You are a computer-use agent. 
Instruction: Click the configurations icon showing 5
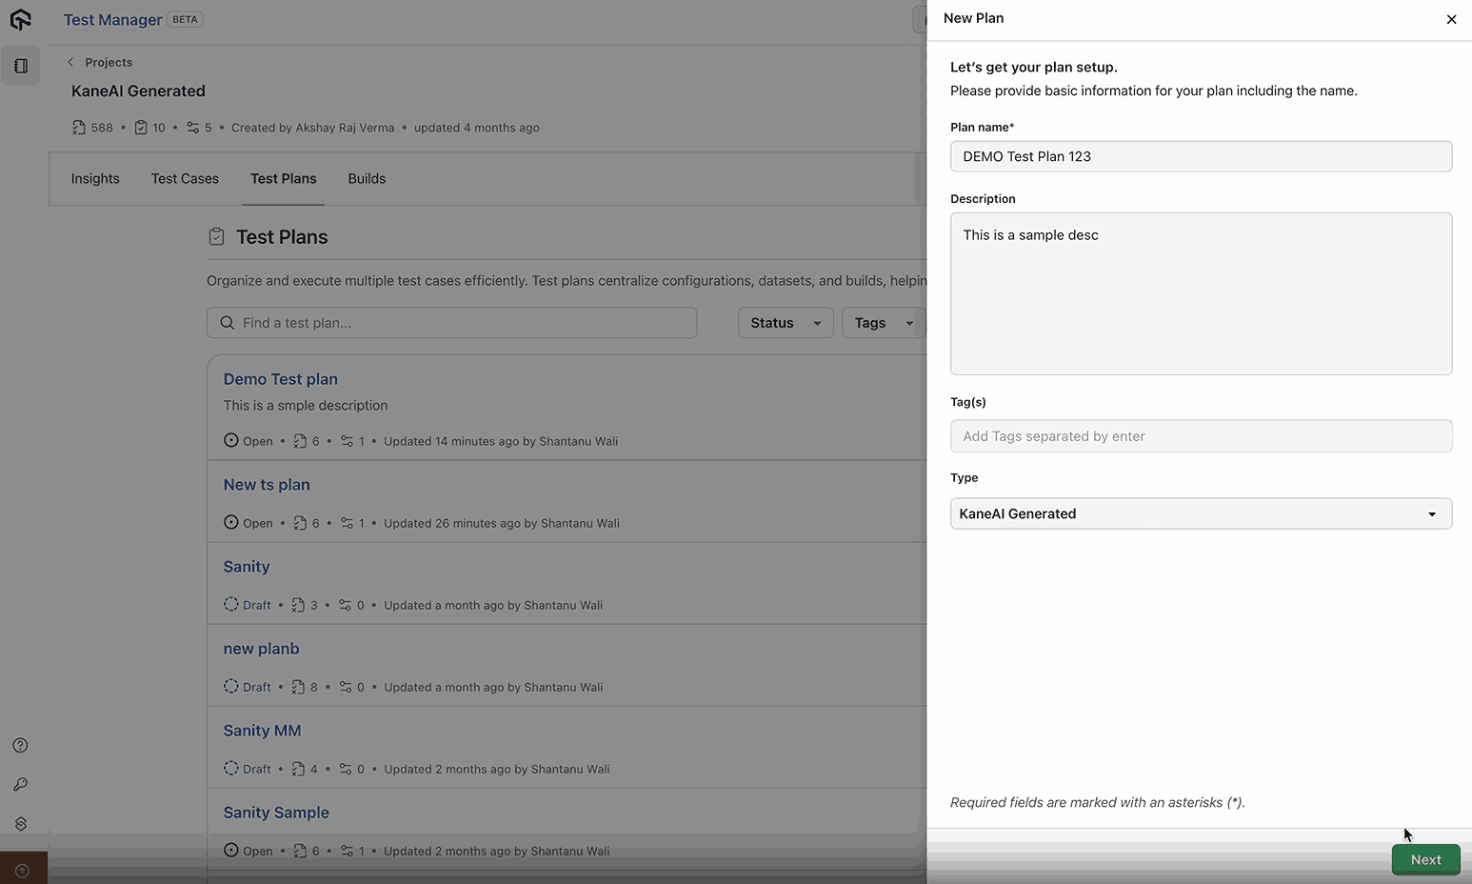pos(193,127)
